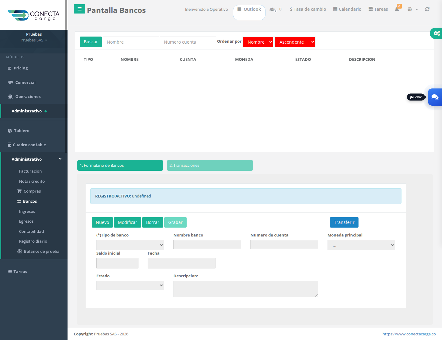Click the users group icon
The width and height of the screenshot is (442, 340).
tap(272, 9)
